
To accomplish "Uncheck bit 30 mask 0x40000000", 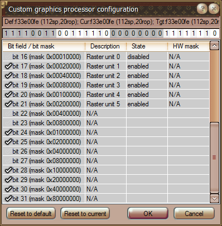I will click(x=8, y=189).
